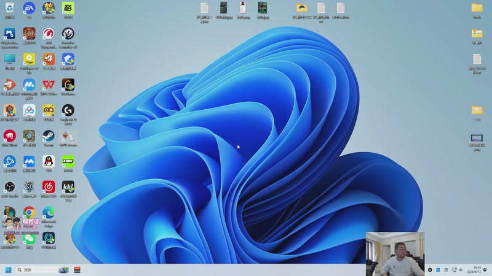The image size is (492, 276).
Task: Open the 2XKO game shortcut
Action: pyautogui.click(x=68, y=8)
